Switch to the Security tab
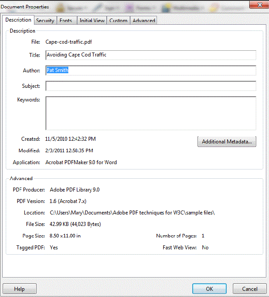Image resolution: width=269 pixels, height=297 pixels. click(x=45, y=21)
